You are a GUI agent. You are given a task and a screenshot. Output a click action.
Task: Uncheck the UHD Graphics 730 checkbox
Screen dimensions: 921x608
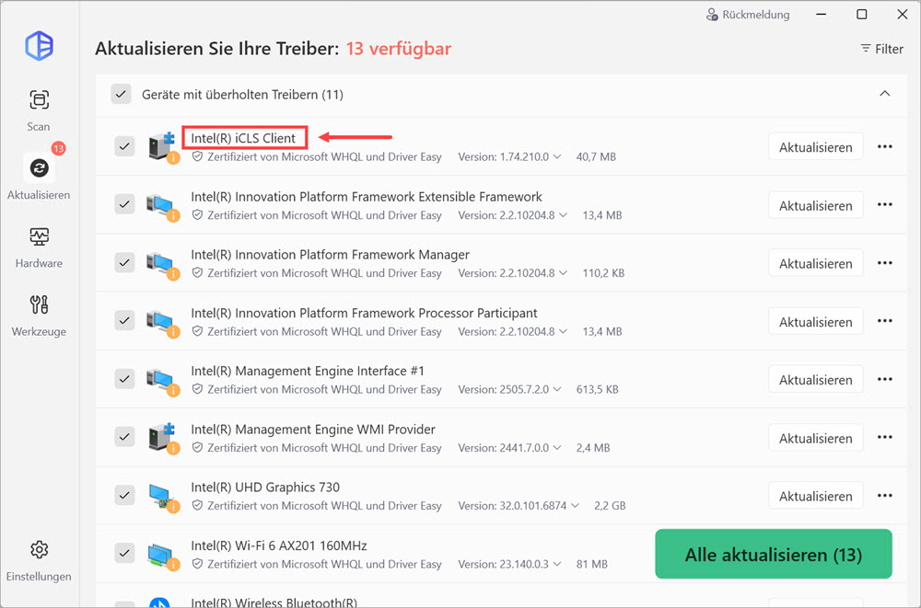(124, 495)
